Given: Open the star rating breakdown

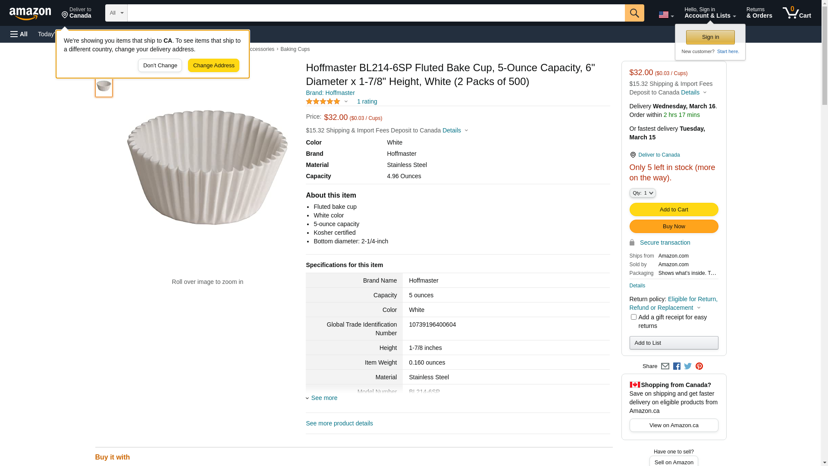Looking at the screenshot, I should [327, 101].
